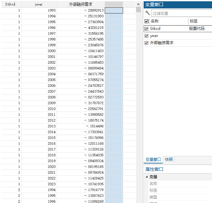The width and height of the screenshot is (212, 203).
Task: Click the 类型 field in properties window
Action: [x=180, y=197]
